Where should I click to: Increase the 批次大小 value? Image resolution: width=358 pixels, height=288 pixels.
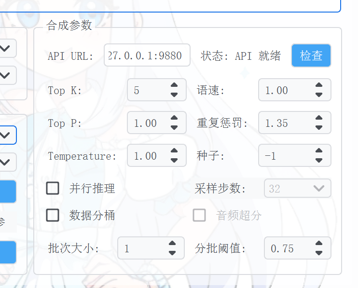(x=172, y=244)
